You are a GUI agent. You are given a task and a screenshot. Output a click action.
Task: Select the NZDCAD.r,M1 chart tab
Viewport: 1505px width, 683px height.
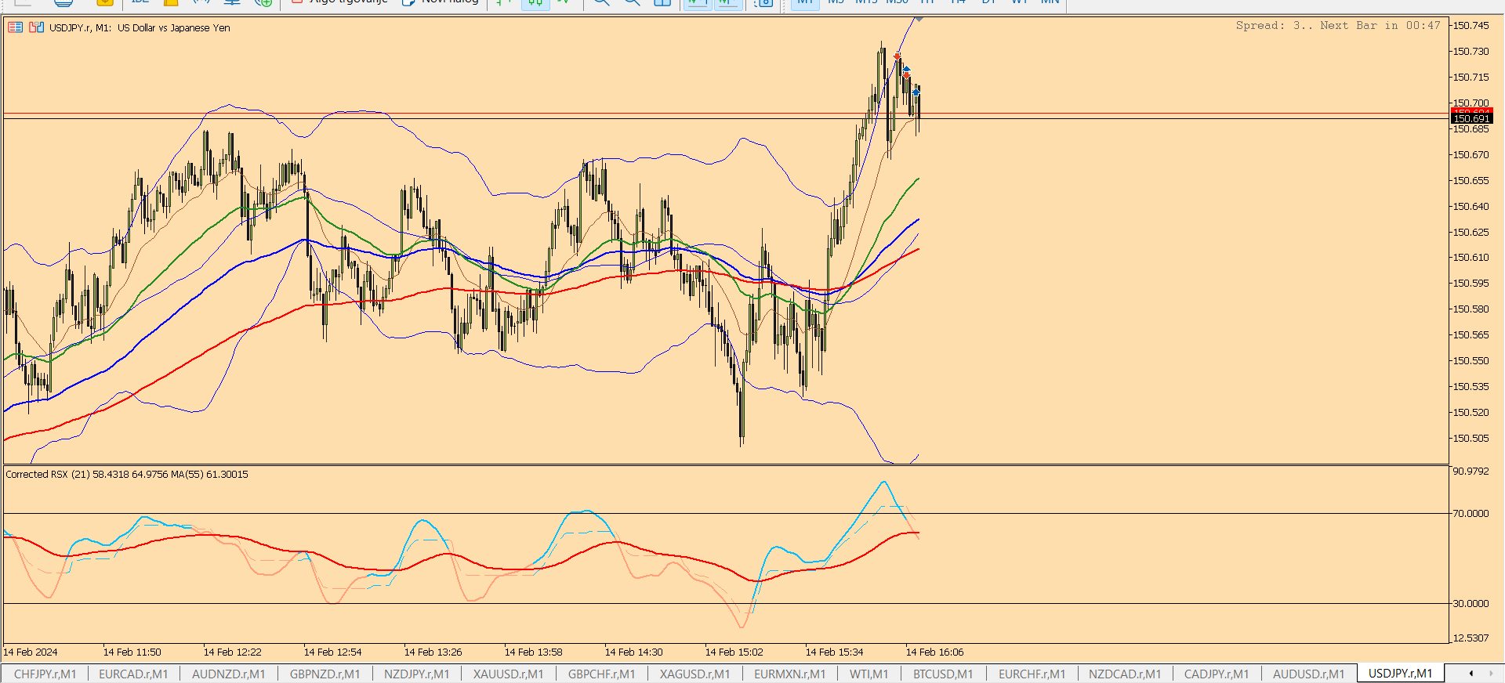click(x=1125, y=674)
